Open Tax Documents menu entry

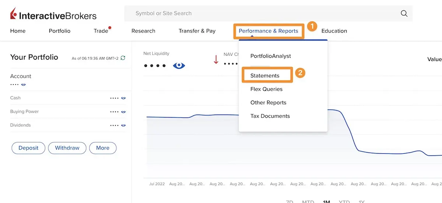coord(270,116)
